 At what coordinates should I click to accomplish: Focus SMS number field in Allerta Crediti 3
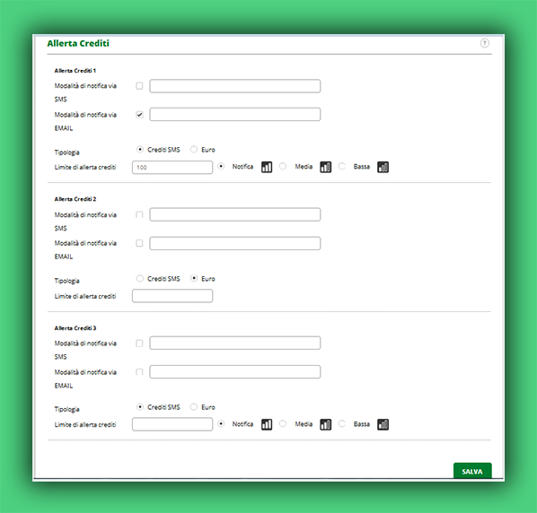click(235, 343)
